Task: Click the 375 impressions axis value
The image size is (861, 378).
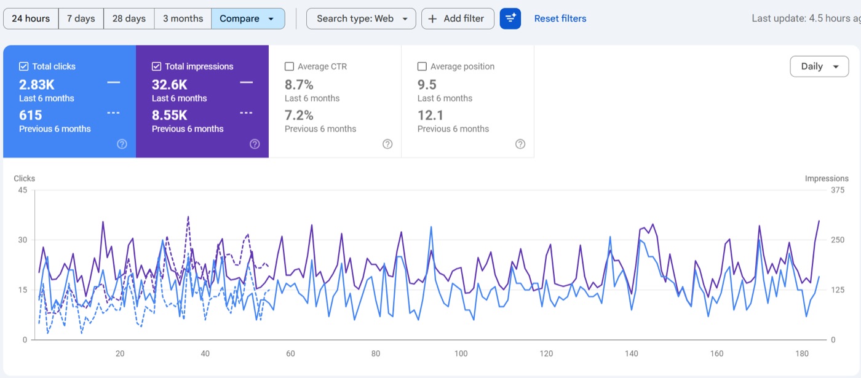Action: pos(837,190)
